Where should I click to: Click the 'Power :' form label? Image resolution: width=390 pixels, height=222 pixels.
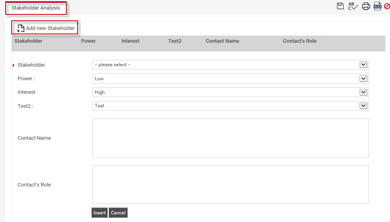pyautogui.click(x=26, y=79)
